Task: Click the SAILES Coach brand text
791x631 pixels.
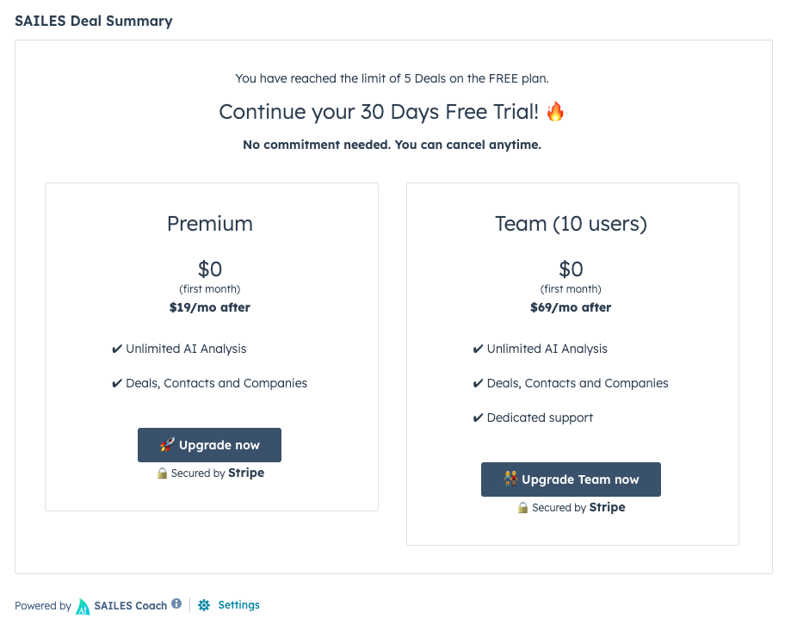Action: [x=131, y=605]
